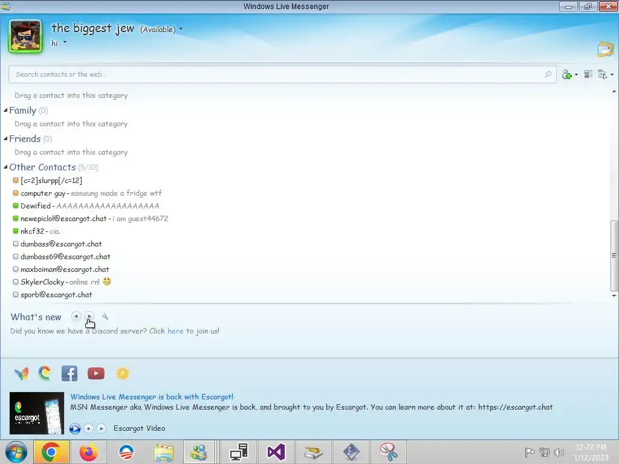This screenshot has height=464, width=619.
Task: Select contact SkylerClocky
Action: coord(42,282)
